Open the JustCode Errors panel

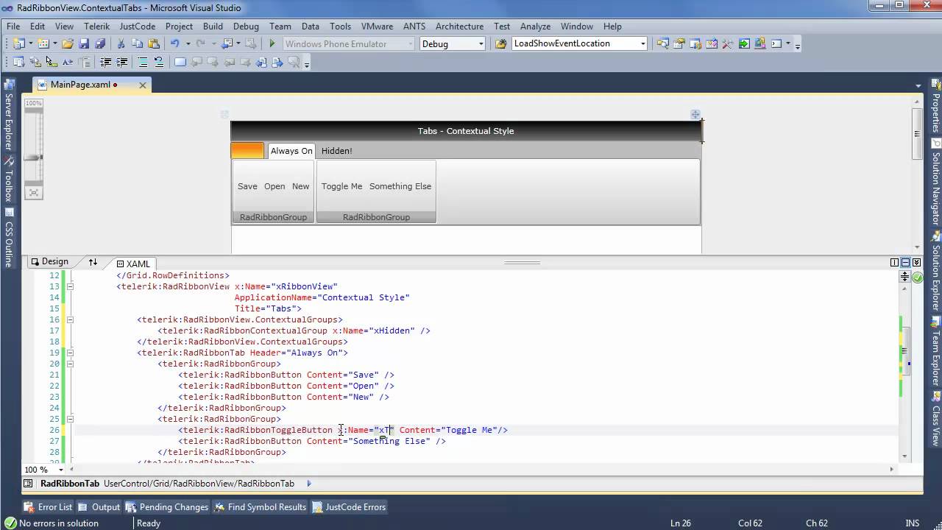pos(349,507)
